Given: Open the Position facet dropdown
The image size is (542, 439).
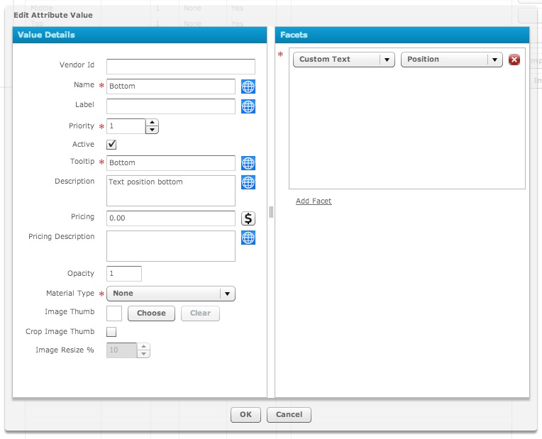Looking at the screenshot, I should tap(451, 60).
